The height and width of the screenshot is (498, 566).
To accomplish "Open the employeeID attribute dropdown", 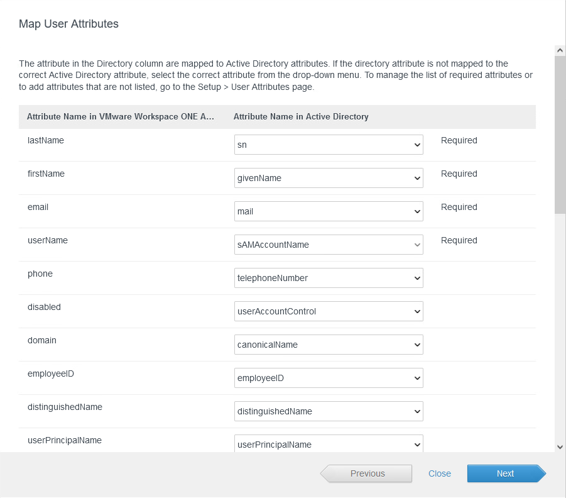I will pos(329,379).
